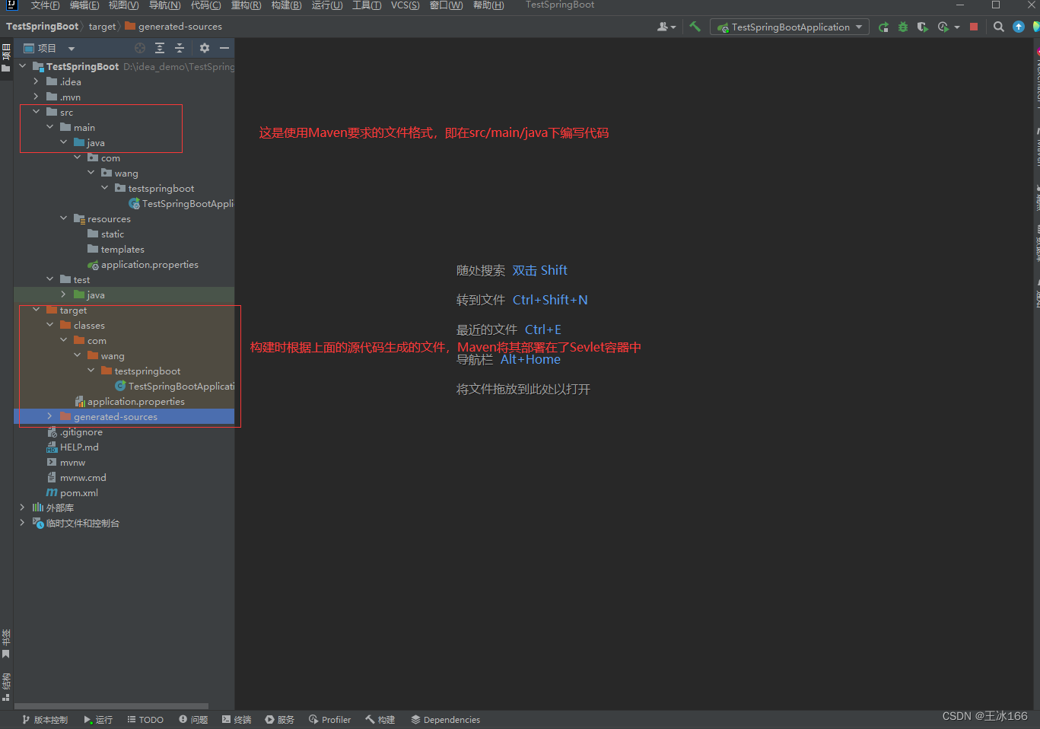Click Expand All icon in project panel

(160, 48)
